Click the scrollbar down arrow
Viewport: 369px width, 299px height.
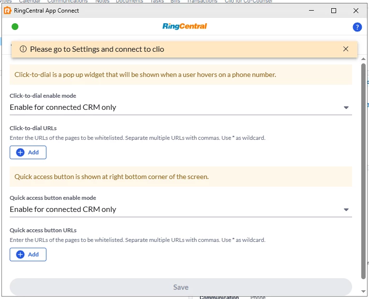(363, 291)
